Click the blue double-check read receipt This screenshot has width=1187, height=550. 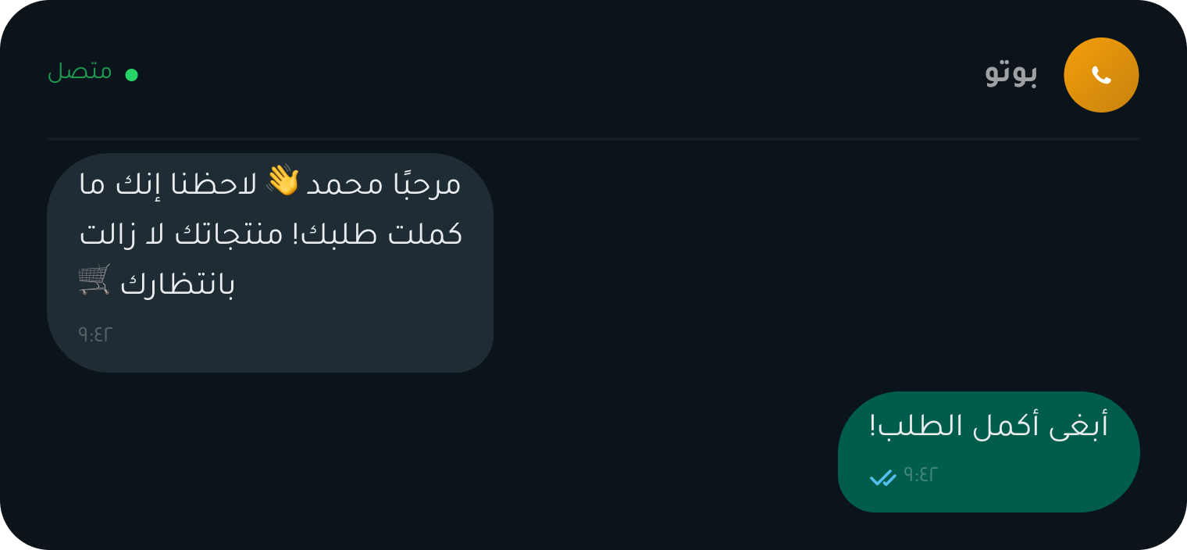[x=882, y=477]
